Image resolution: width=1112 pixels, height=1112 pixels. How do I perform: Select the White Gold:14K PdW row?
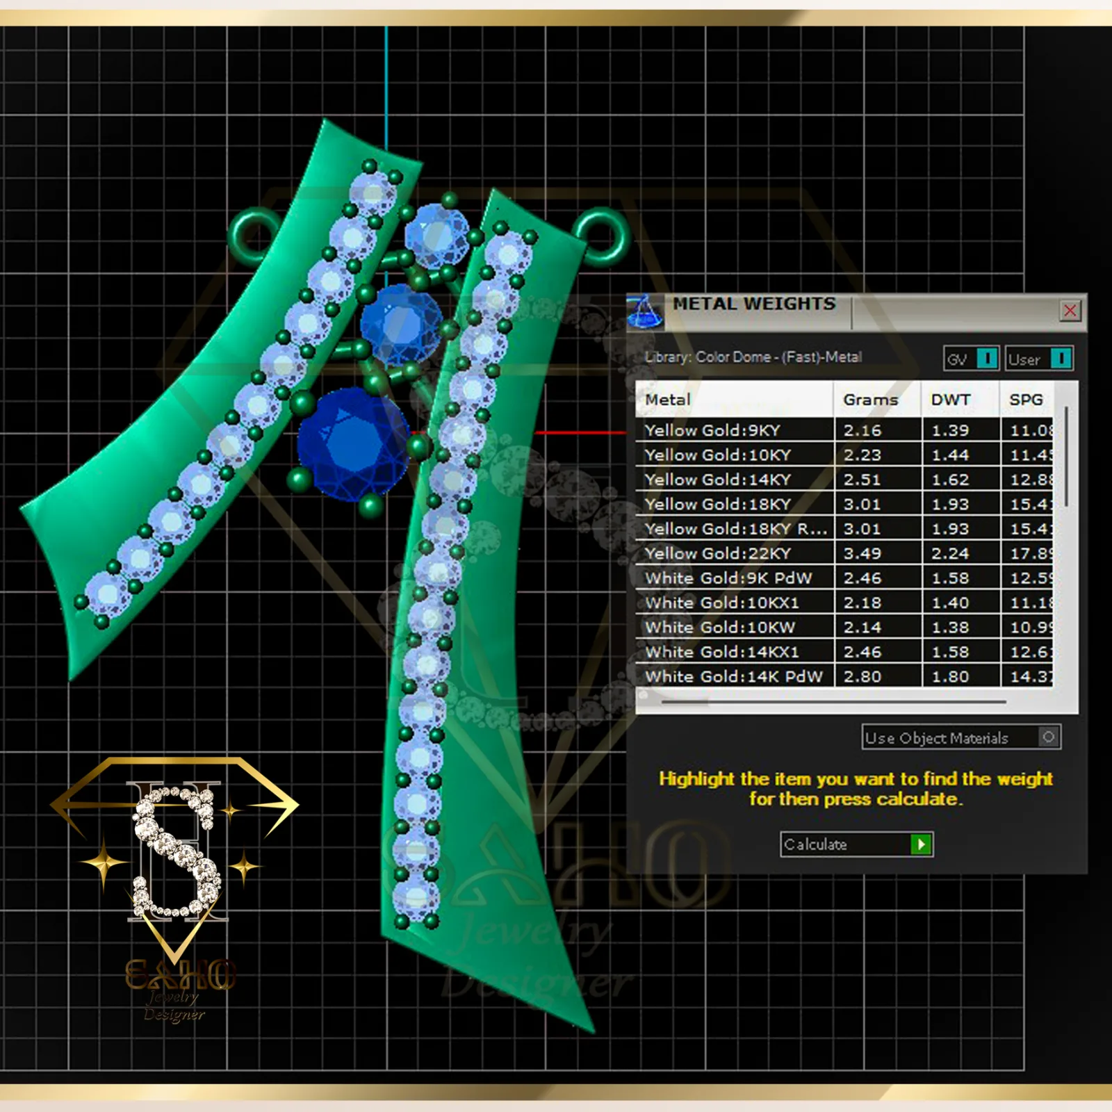click(844, 676)
